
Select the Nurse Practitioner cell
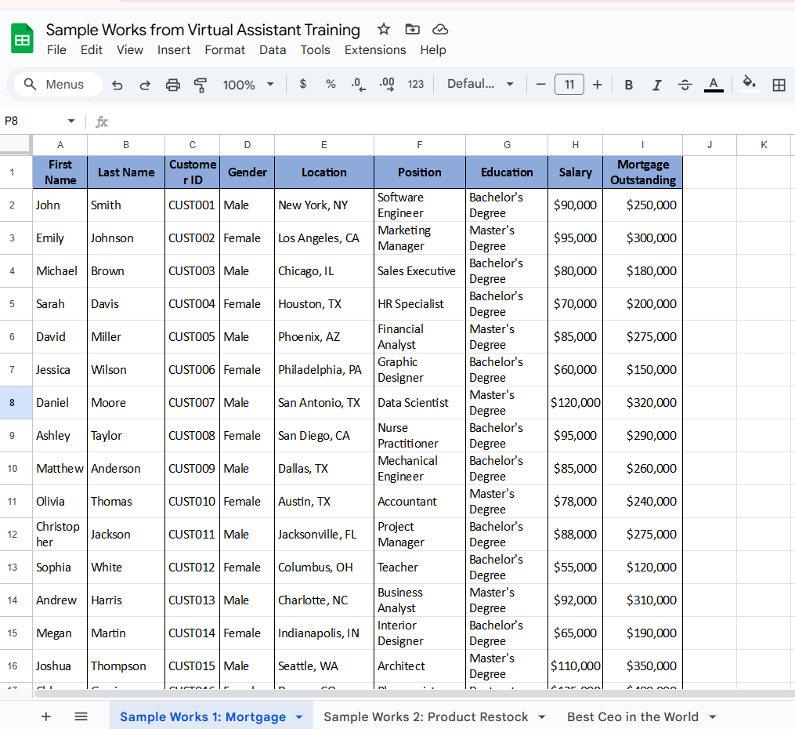(x=419, y=436)
